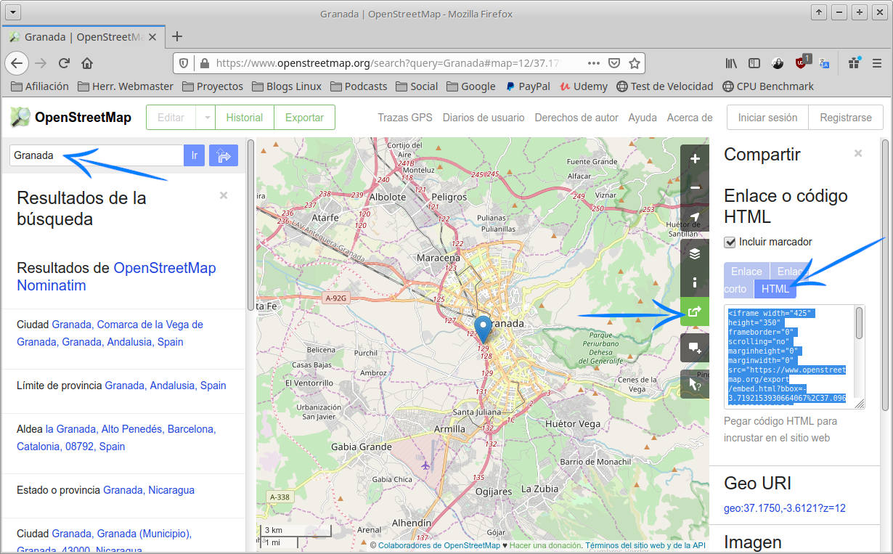Screen dimensions: 893x554
Task: Uncheck Incluir marcador checkbox
Action: [730, 243]
